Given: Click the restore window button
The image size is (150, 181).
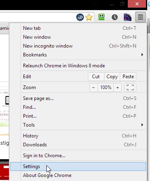Looking at the screenshot, I should tap(122, 4).
